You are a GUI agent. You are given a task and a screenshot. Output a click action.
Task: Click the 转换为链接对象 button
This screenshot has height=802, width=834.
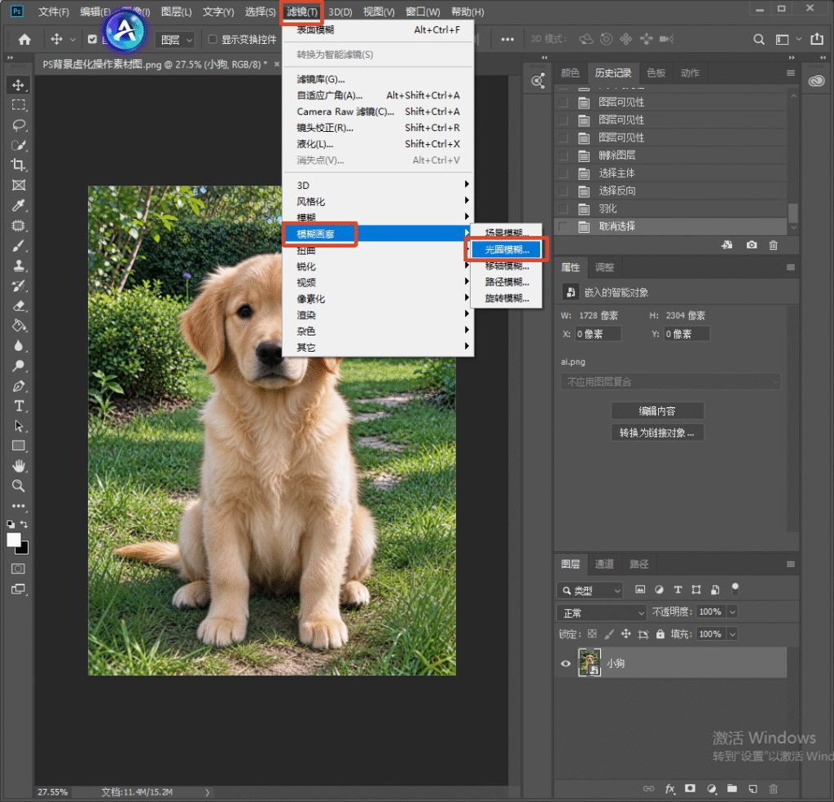coord(657,433)
